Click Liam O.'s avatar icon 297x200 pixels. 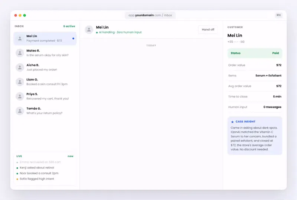(20, 82)
